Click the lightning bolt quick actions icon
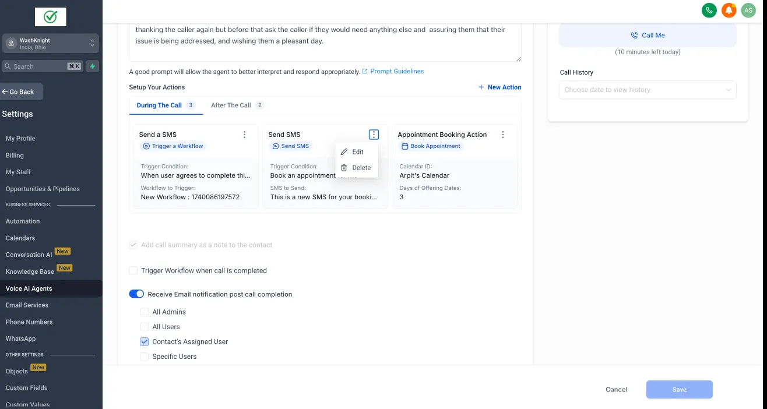The height and width of the screenshot is (409, 767). 92,66
